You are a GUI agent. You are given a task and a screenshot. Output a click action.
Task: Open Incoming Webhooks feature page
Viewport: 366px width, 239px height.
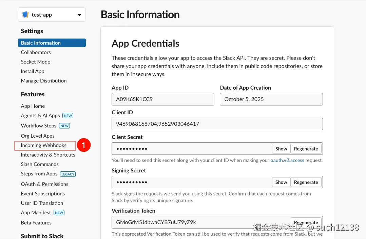[44, 145]
